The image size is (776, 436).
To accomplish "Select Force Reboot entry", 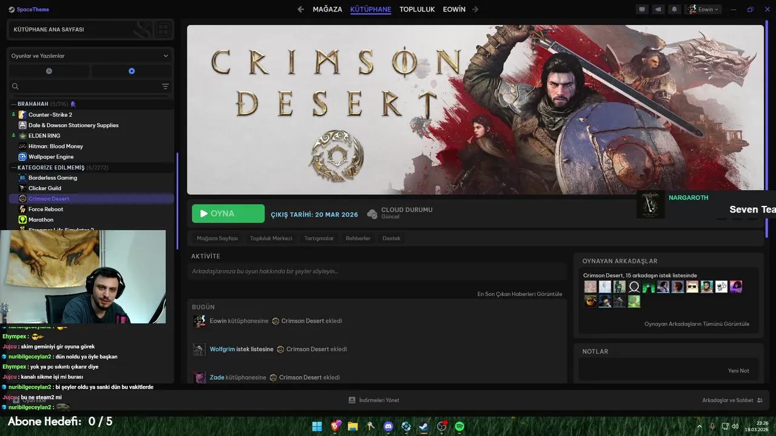I will 45,209.
